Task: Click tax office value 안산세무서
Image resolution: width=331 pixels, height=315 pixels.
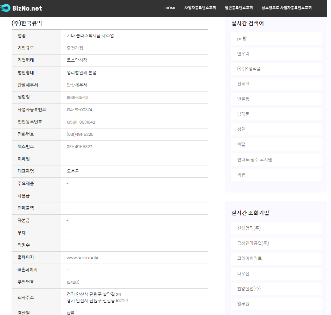Action: coord(77,85)
